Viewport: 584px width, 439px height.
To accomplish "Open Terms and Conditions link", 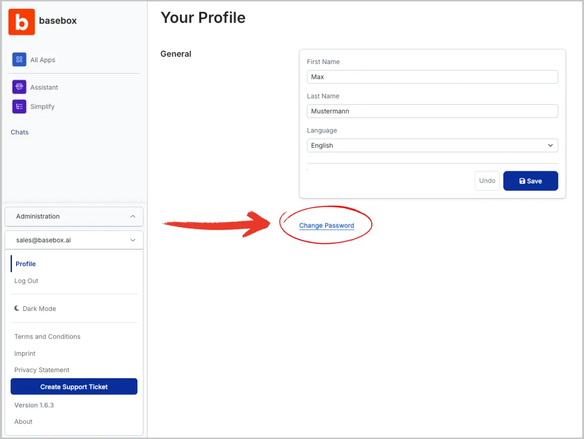I will 48,337.
